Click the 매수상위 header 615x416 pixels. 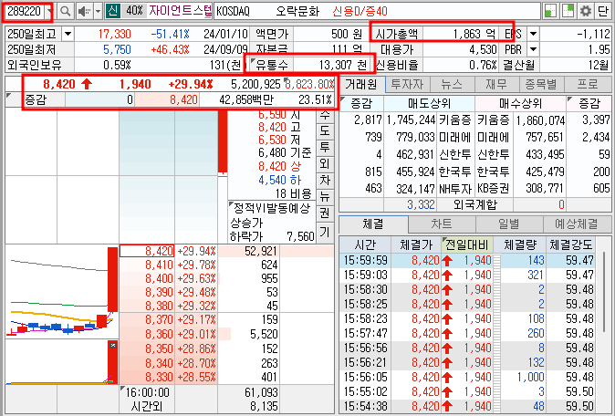pyautogui.click(x=520, y=103)
